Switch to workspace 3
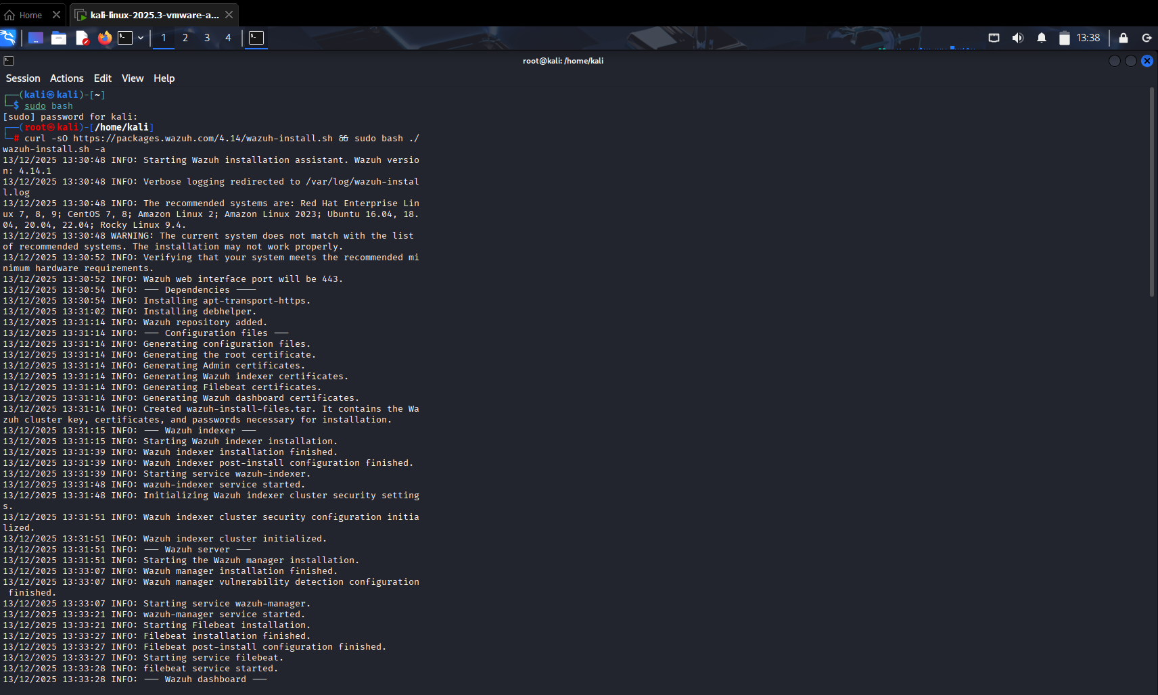The image size is (1158, 695). (207, 38)
